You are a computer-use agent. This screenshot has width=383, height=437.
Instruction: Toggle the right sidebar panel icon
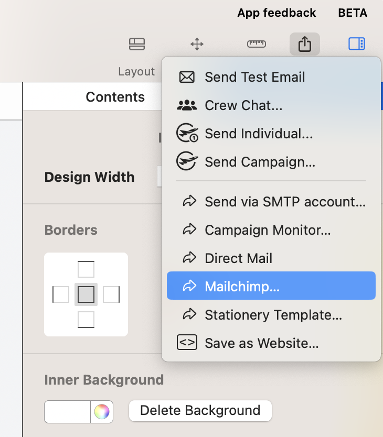[356, 44]
